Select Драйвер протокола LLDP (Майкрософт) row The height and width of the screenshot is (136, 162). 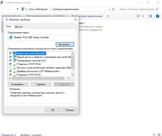(38, 71)
